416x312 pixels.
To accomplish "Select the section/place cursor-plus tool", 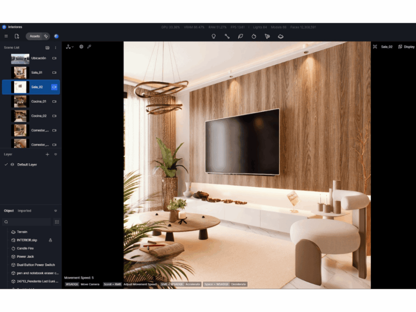I will pos(267,36).
